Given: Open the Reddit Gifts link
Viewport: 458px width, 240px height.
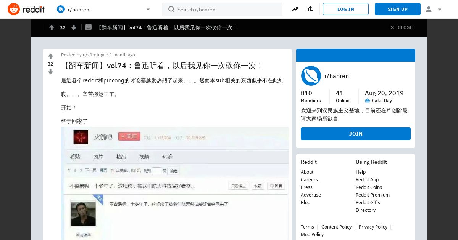Looking at the screenshot, I should (x=368, y=202).
